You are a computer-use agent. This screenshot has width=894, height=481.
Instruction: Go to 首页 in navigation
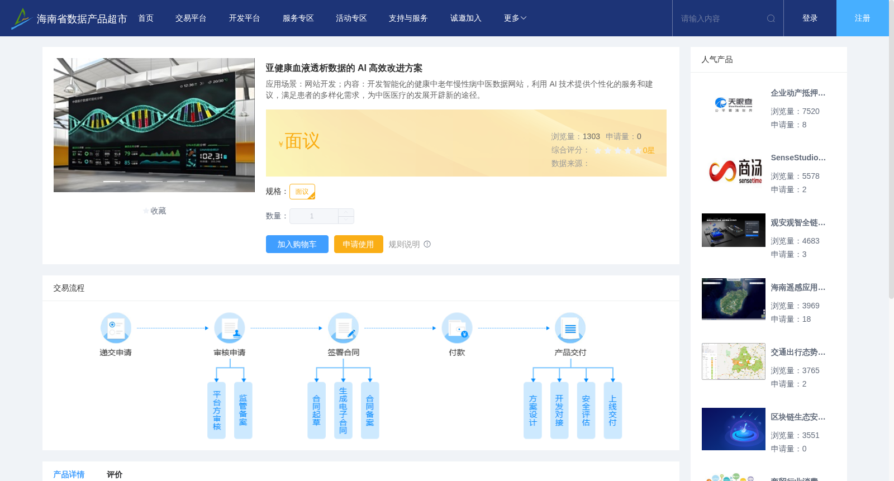pos(146,18)
